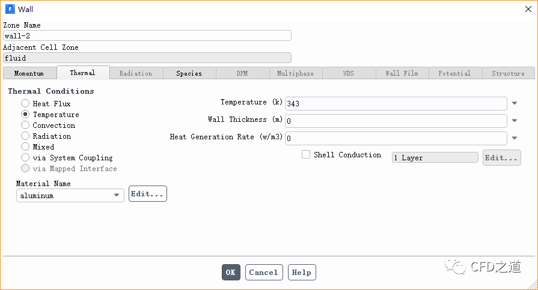Open Help for the Wall dialog

click(x=301, y=273)
